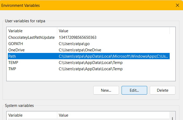The image size is (183, 120).
Task: Close the Environment Variables dialog
Action: tap(178, 5)
